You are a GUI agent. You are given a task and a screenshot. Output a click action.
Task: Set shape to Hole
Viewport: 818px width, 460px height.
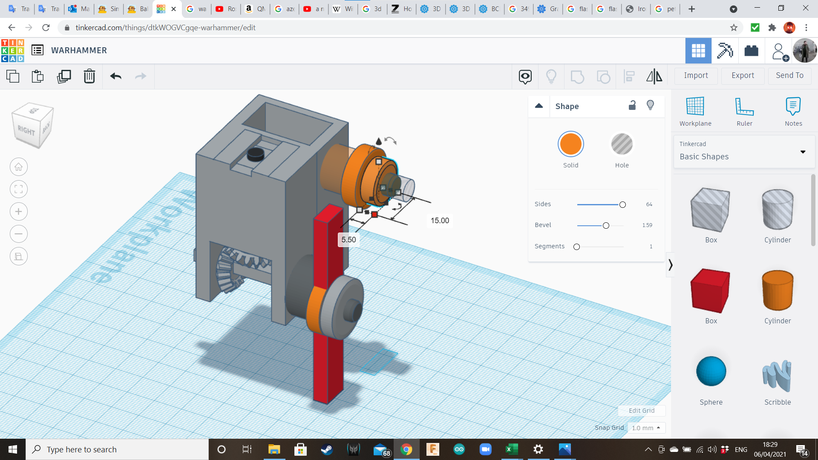point(622,144)
